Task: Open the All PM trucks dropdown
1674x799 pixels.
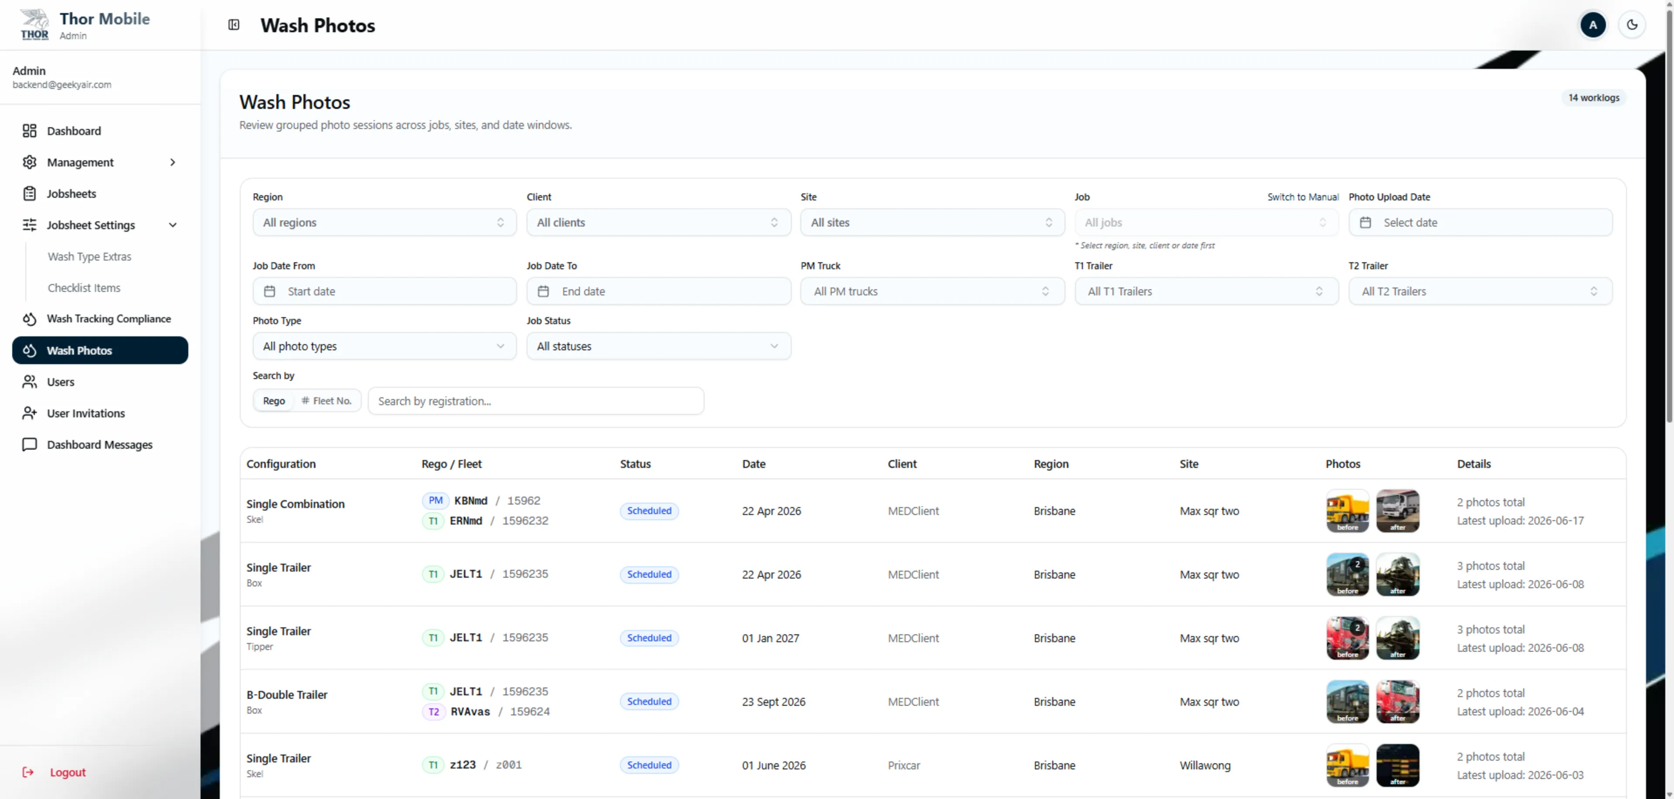Action: tap(932, 291)
